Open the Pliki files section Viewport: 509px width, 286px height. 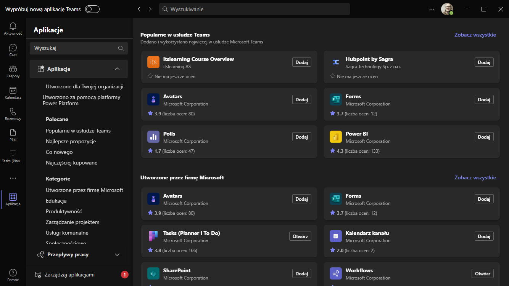coord(13,135)
